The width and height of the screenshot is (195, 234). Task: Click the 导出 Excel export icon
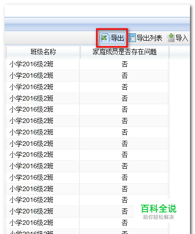click(x=105, y=38)
